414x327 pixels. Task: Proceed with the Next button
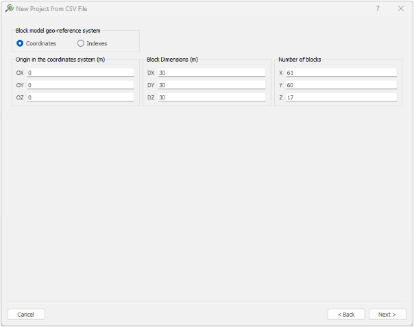point(387,315)
